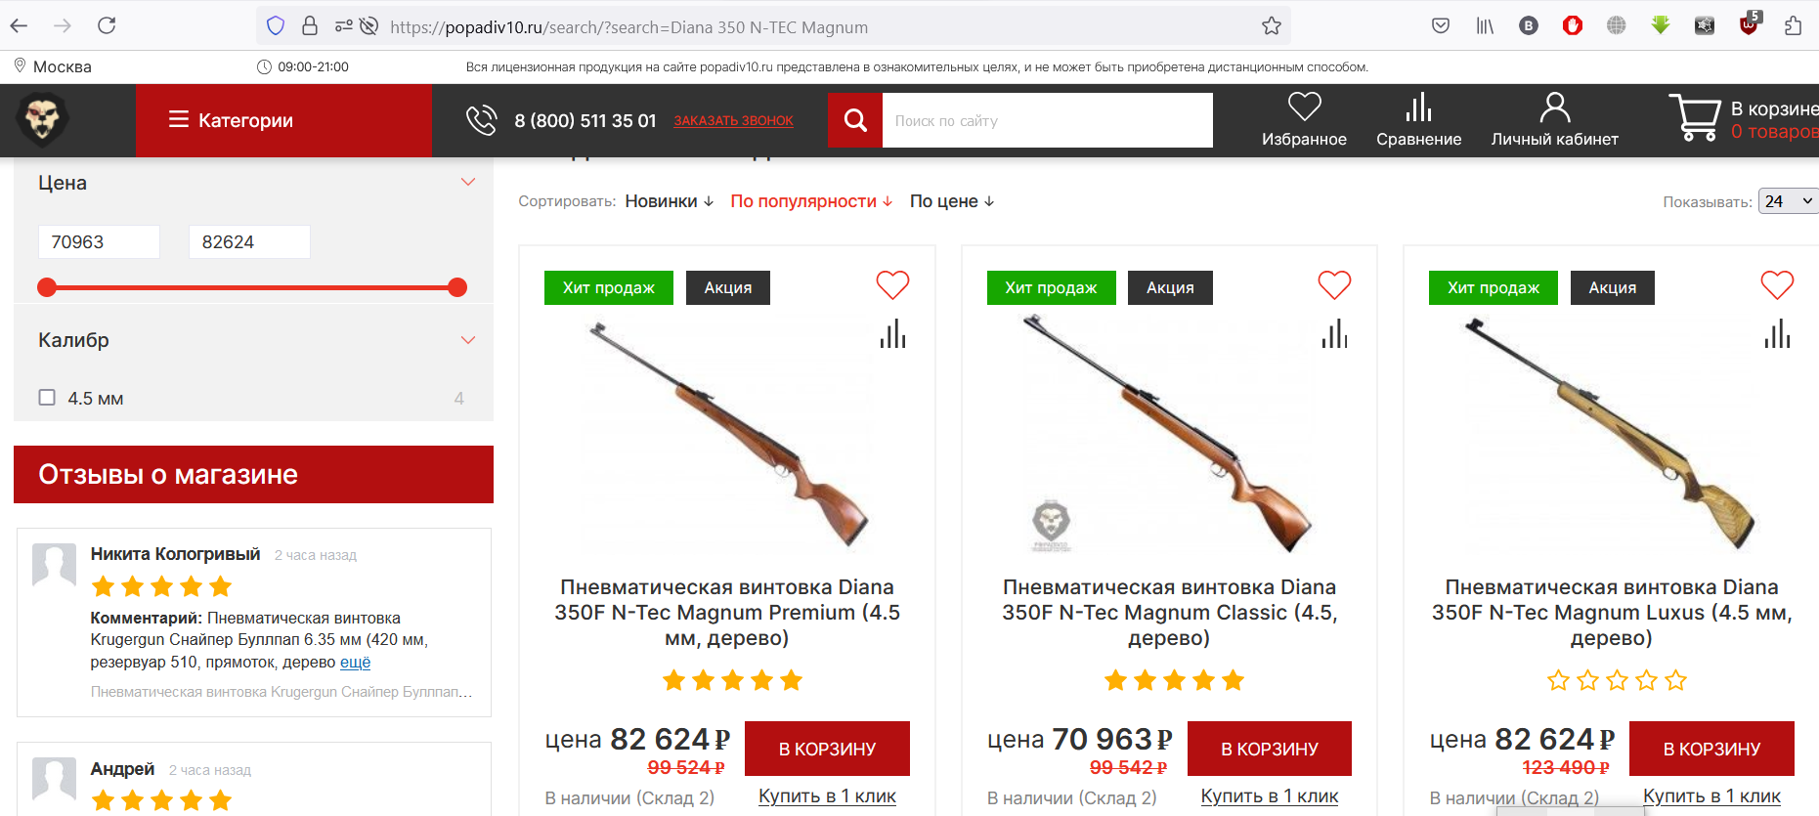Collapse the Цена filter section
The height and width of the screenshot is (816, 1819).
point(468,183)
